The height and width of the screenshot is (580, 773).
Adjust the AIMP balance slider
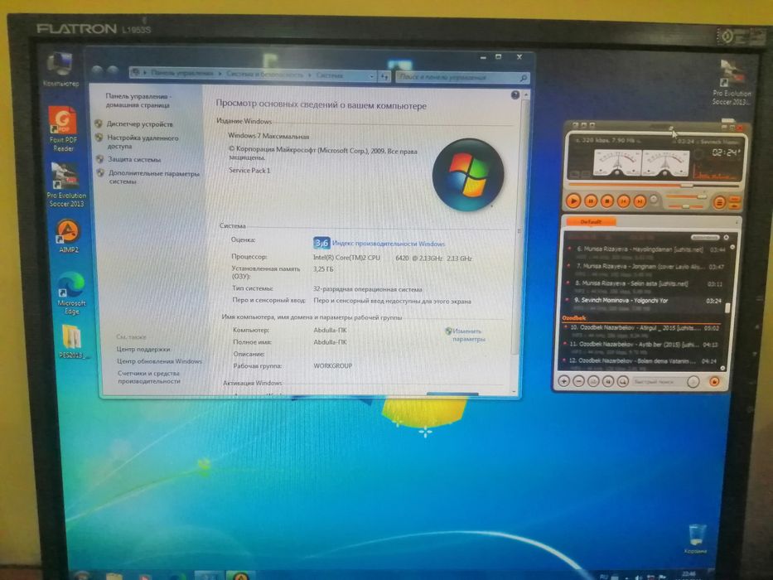[687, 206]
